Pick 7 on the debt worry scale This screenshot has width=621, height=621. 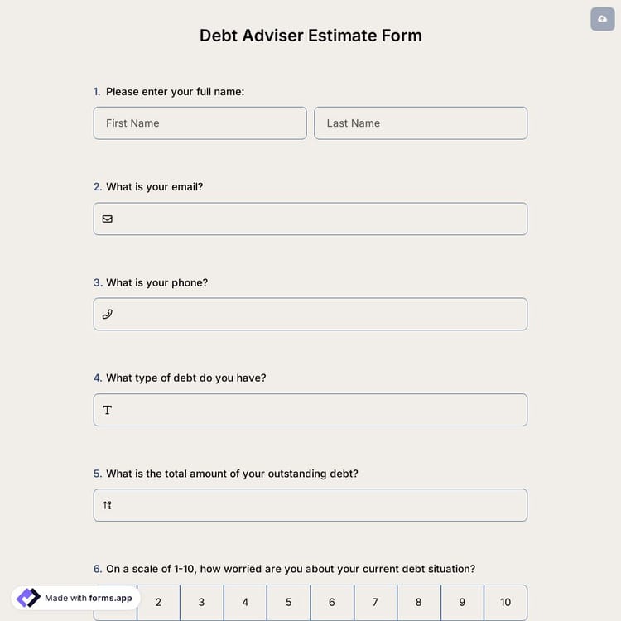[375, 603]
